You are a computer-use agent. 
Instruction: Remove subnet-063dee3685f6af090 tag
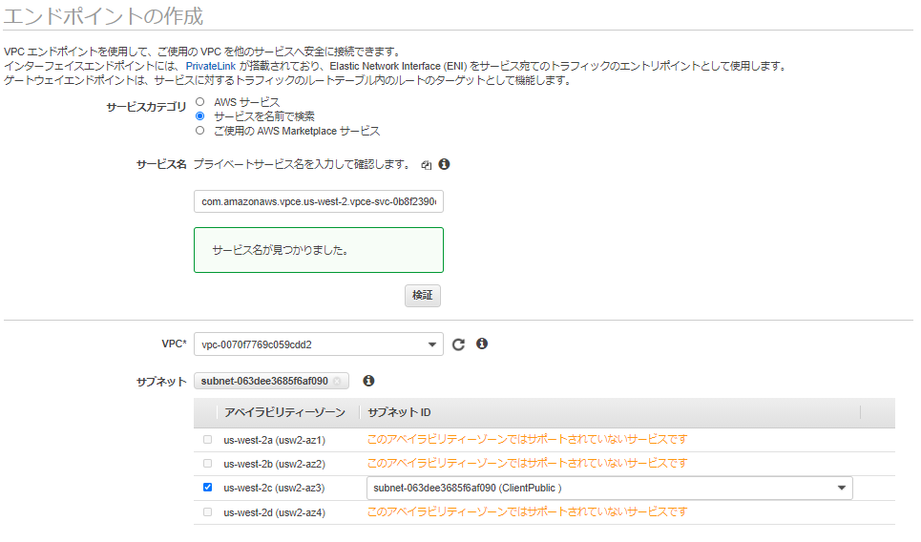pos(337,381)
